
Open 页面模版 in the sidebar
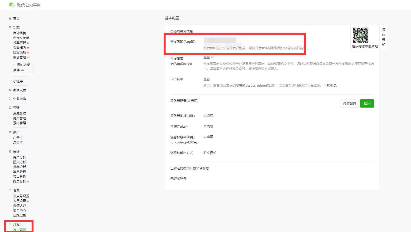[20, 47]
